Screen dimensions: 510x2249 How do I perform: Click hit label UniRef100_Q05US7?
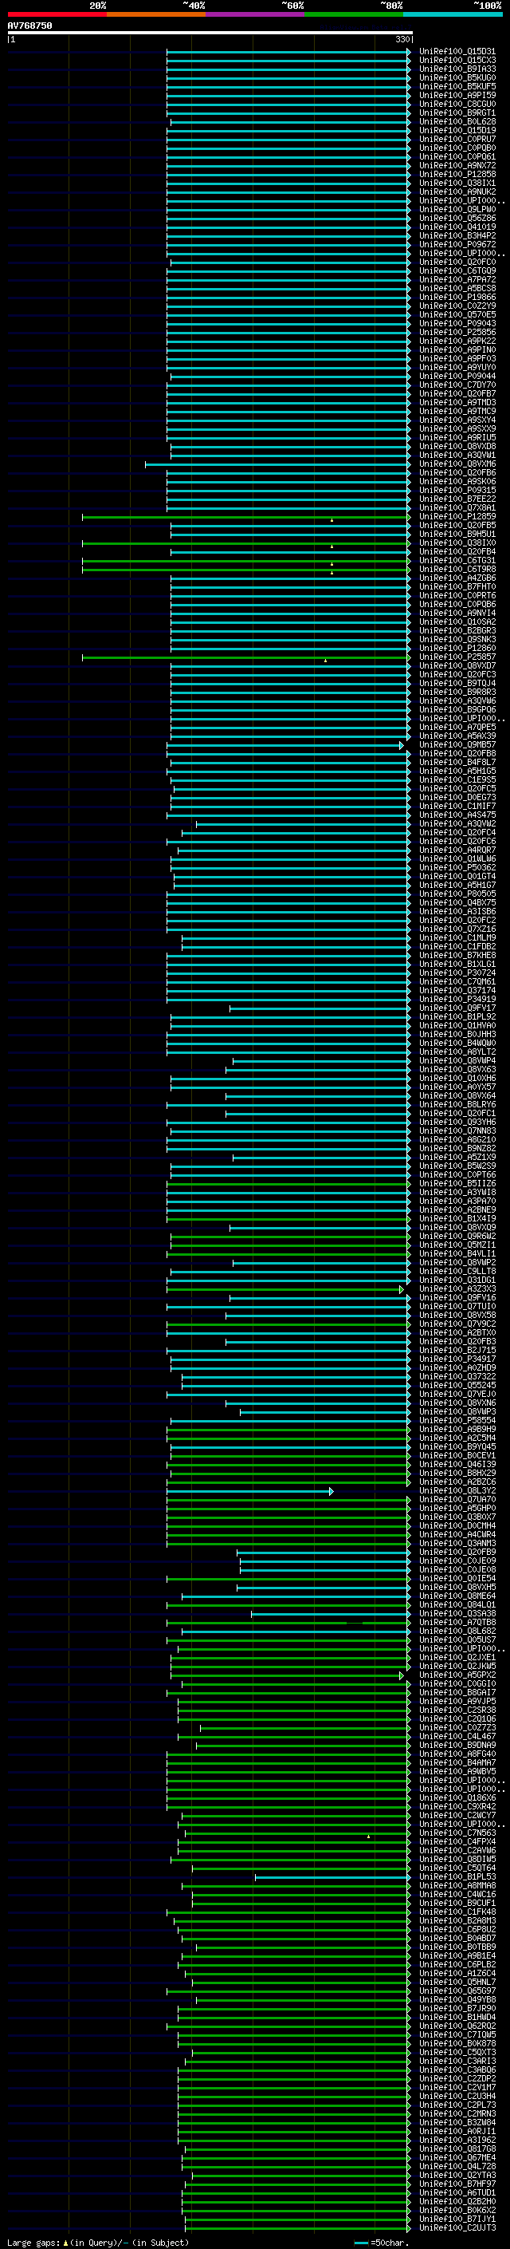457,1639
